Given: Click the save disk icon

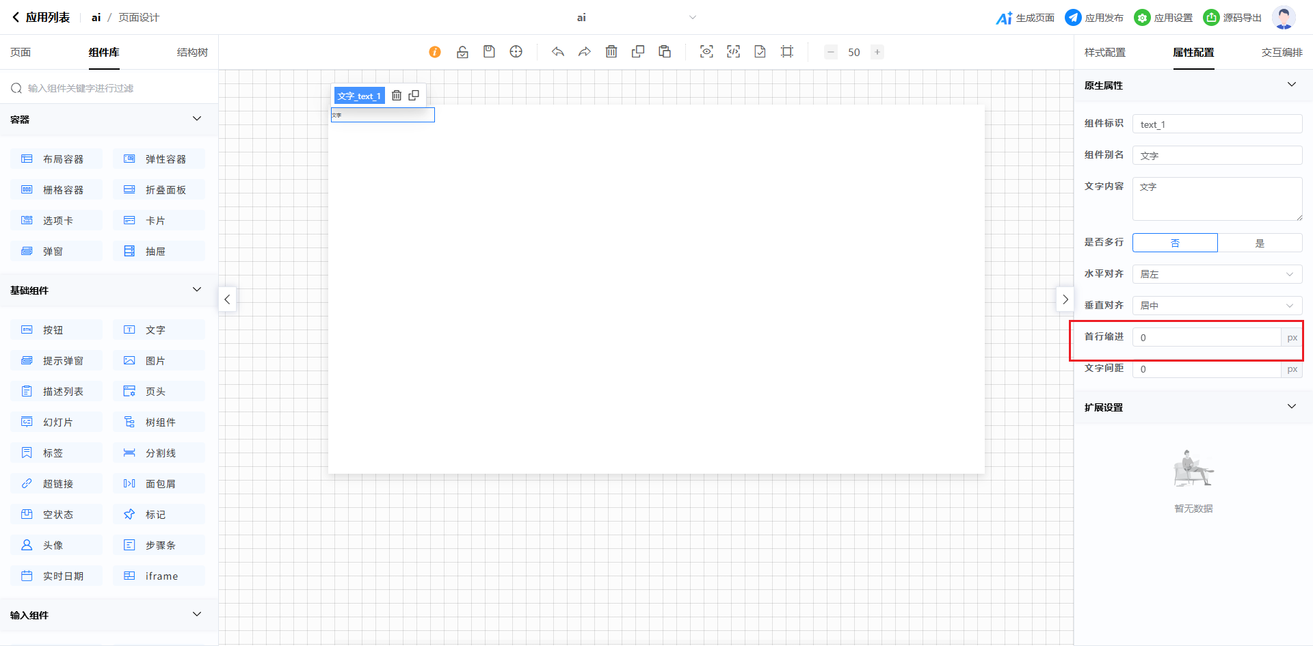Looking at the screenshot, I should pyautogui.click(x=489, y=52).
